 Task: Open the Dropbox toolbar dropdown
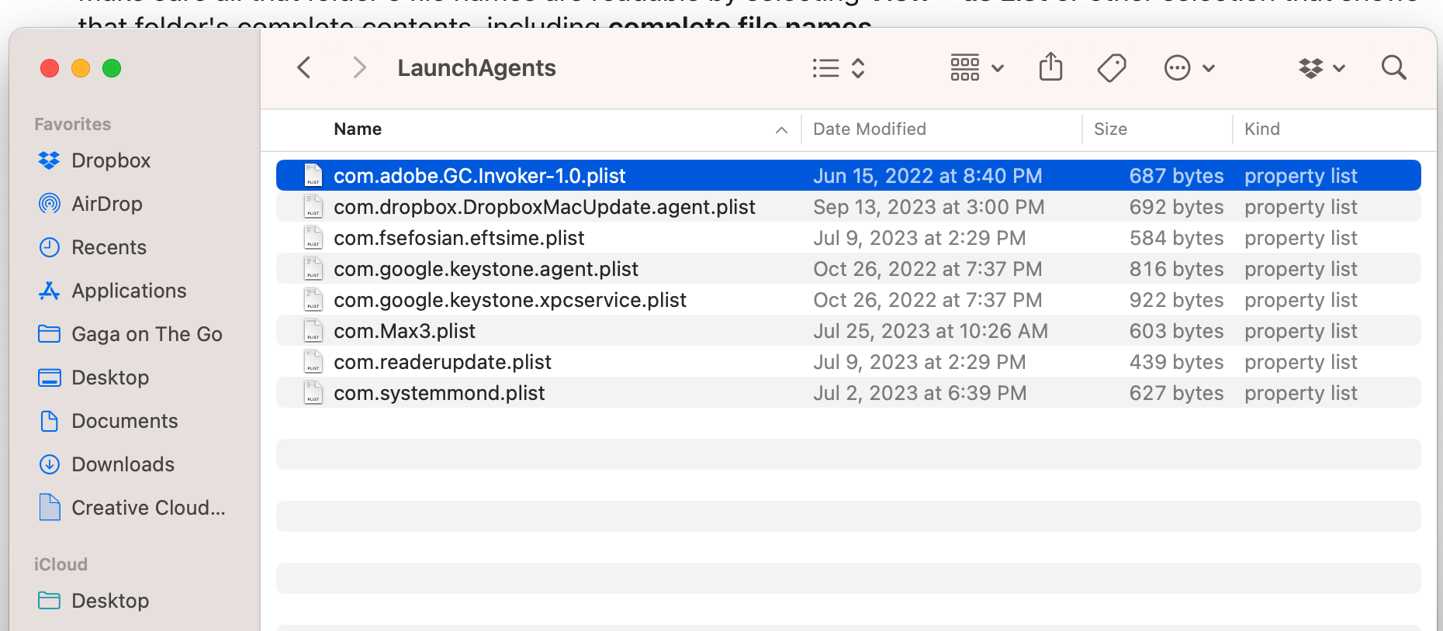tap(1321, 68)
